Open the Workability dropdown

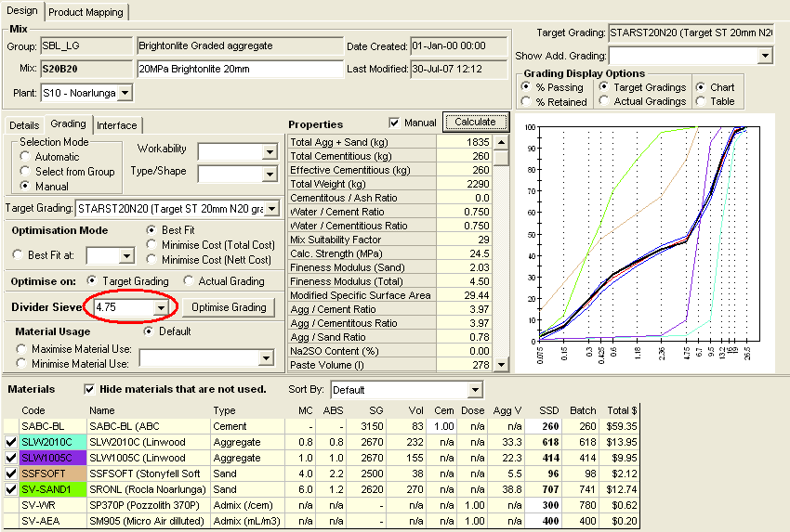(268, 151)
